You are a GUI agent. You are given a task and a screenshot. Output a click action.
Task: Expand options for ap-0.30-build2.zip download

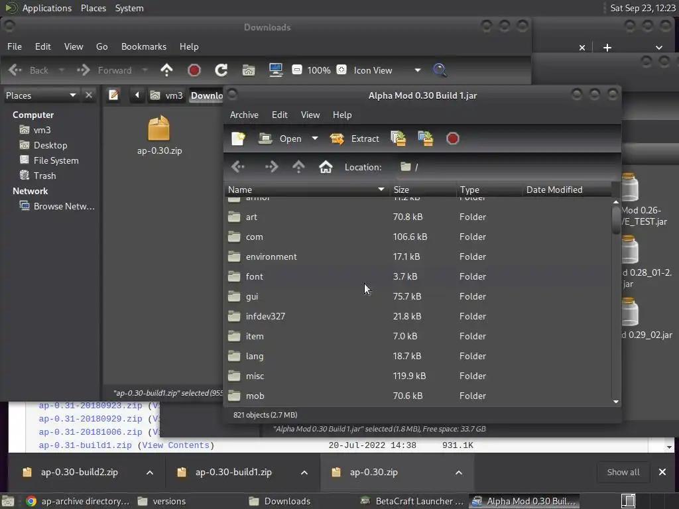pos(150,473)
